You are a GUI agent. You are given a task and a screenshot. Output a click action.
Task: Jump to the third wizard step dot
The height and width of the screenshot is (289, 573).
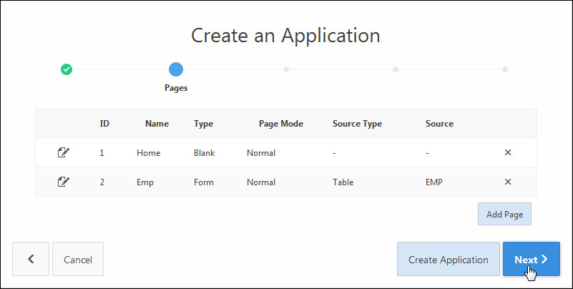click(x=286, y=69)
